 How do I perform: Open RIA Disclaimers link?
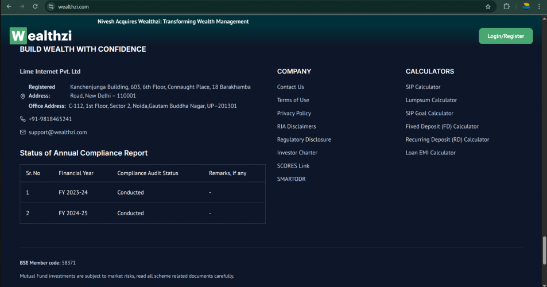(x=296, y=126)
